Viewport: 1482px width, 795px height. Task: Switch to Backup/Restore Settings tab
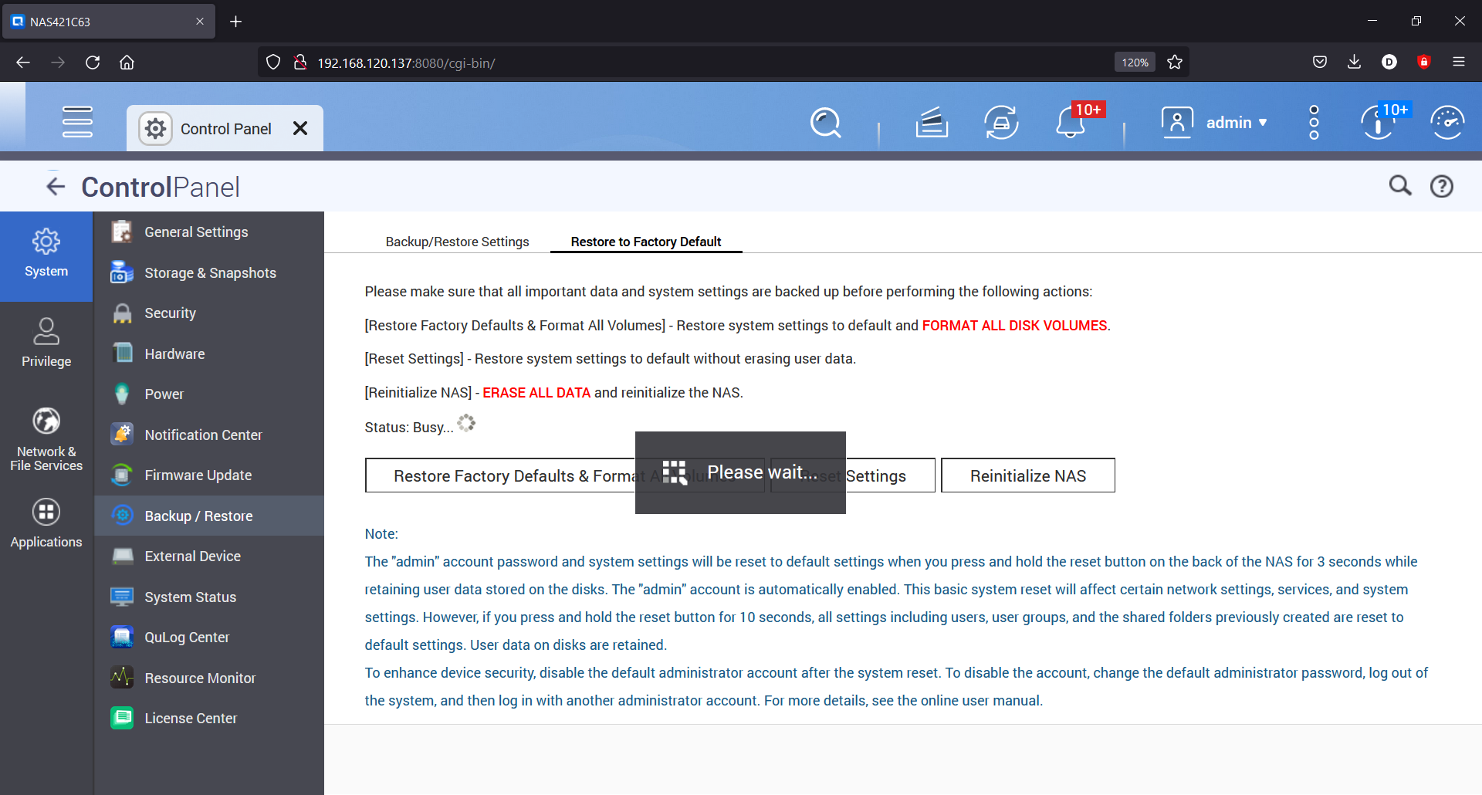click(457, 242)
